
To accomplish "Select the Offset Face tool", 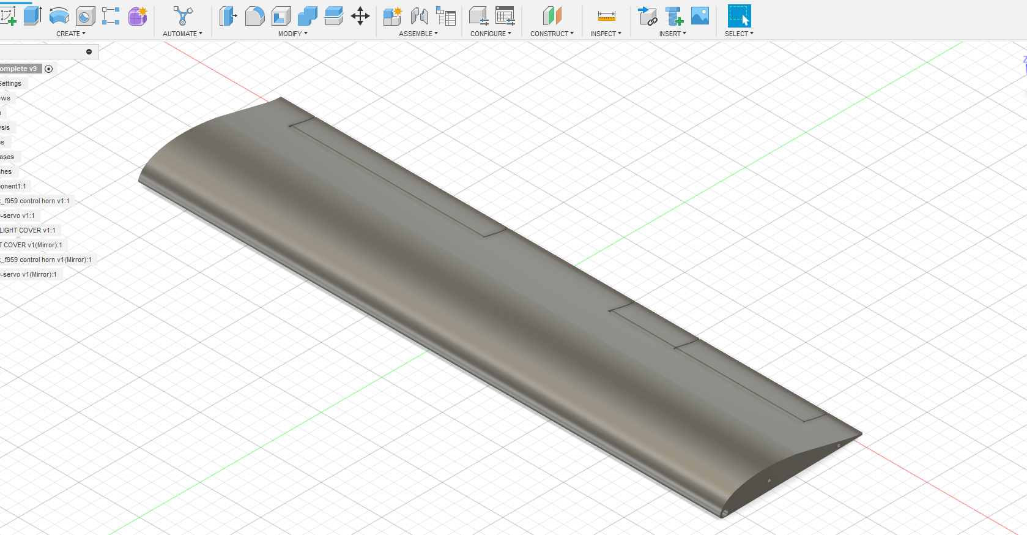I will [x=334, y=16].
